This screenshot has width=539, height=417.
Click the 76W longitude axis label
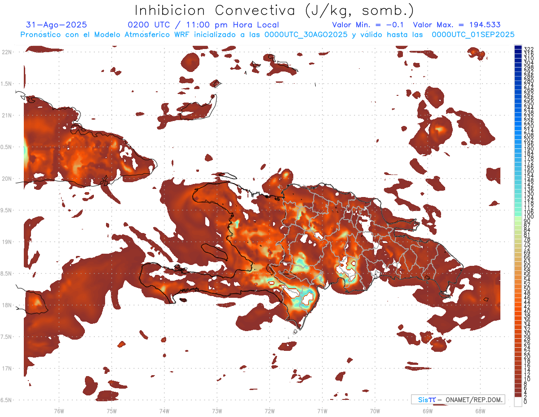59,411
